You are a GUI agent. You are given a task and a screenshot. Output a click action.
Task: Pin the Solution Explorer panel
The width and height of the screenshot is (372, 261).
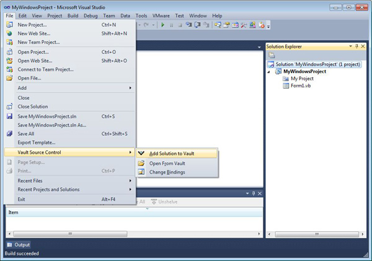click(x=358, y=46)
